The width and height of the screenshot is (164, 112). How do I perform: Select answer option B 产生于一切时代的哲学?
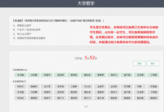[x=27, y=30]
